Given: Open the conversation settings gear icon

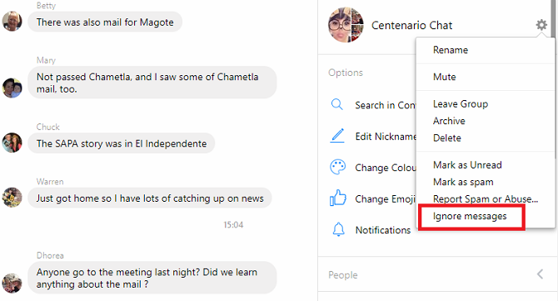Looking at the screenshot, I should tap(541, 25).
